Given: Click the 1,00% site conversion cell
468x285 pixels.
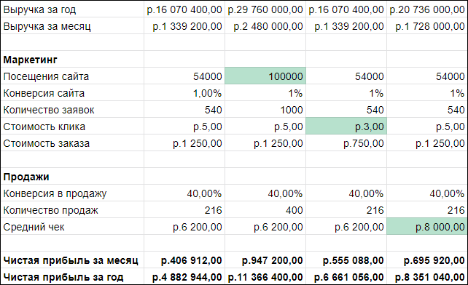Looking at the screenshot, I should click(x=184, y=92).
